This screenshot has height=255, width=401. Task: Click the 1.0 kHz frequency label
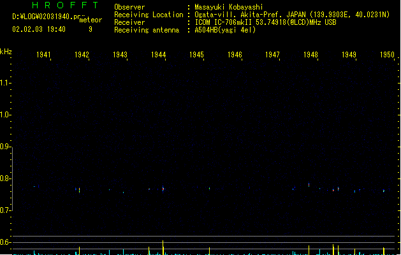4,115
